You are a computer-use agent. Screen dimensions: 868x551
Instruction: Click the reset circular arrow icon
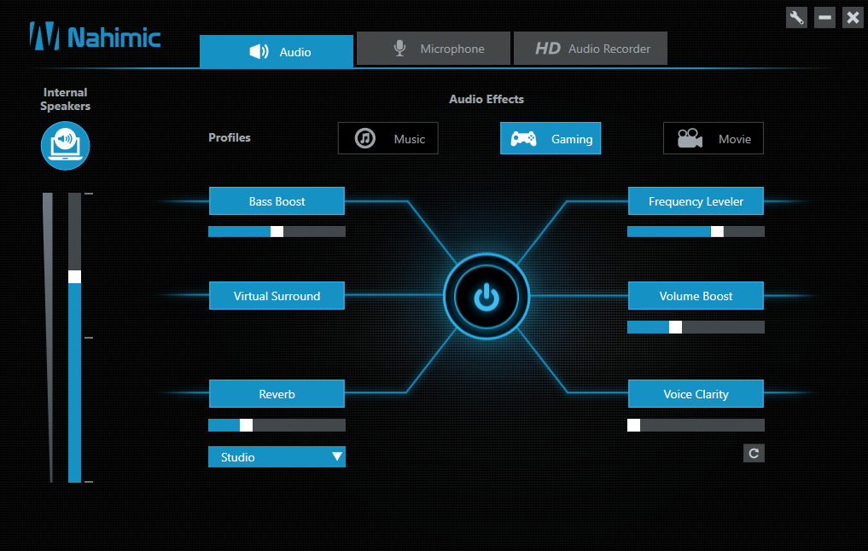pyautogui.click(x=754, y=453)
